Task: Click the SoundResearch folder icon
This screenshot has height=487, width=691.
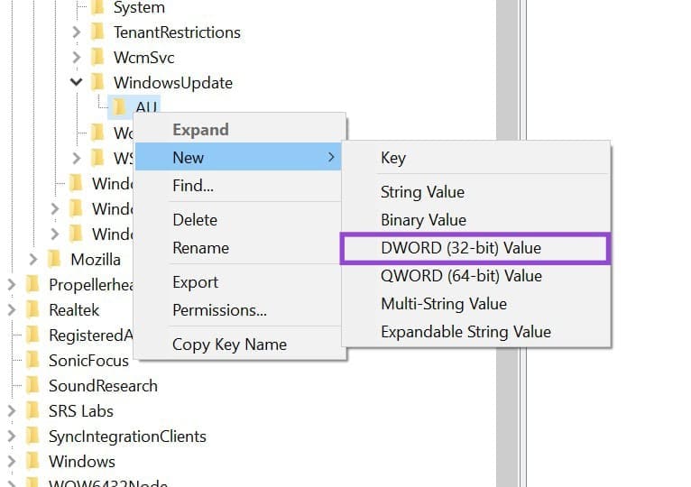Action: point(33,386)
